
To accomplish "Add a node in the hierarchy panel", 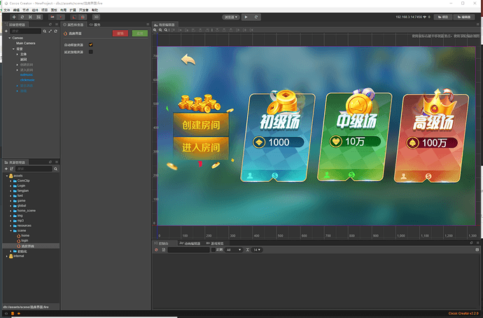I will pyautogui.click(x=6, y=31).
